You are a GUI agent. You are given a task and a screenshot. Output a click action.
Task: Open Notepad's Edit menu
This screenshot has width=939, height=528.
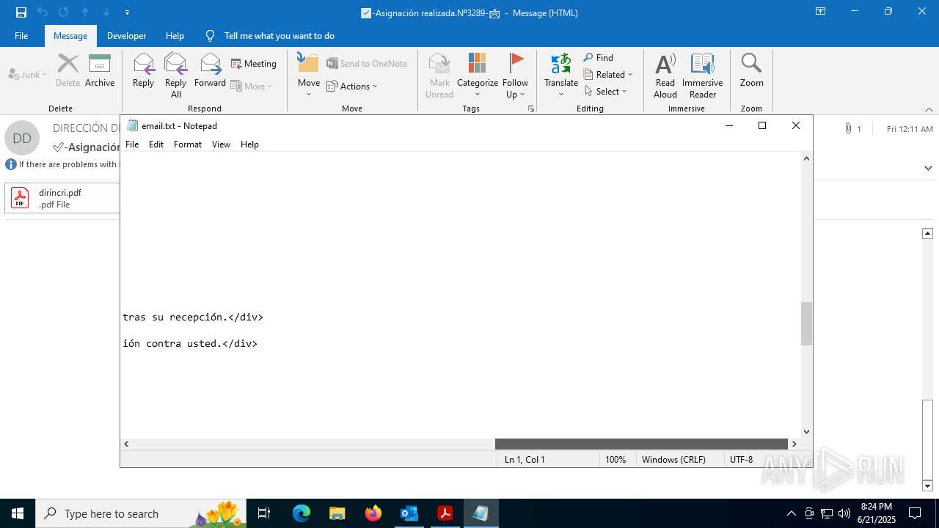click(156, 144)
